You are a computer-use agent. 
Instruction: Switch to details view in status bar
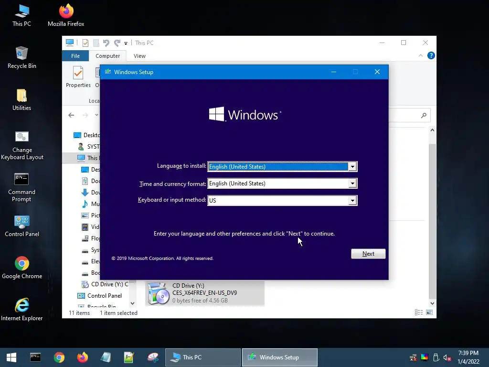[418, 313]
